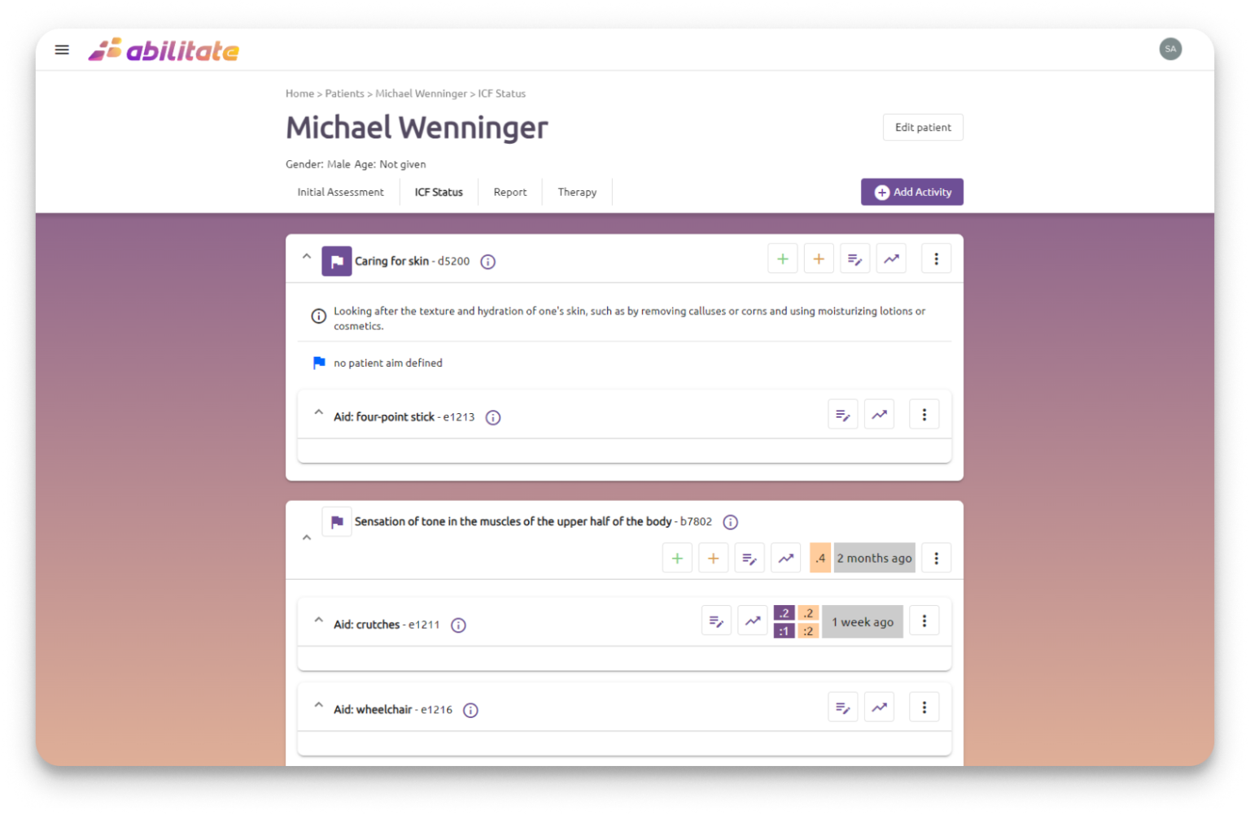The image size is (1250, 814).
Task: Toggle the purple flag on Caring for skin
Action: (x=336, y=261)
